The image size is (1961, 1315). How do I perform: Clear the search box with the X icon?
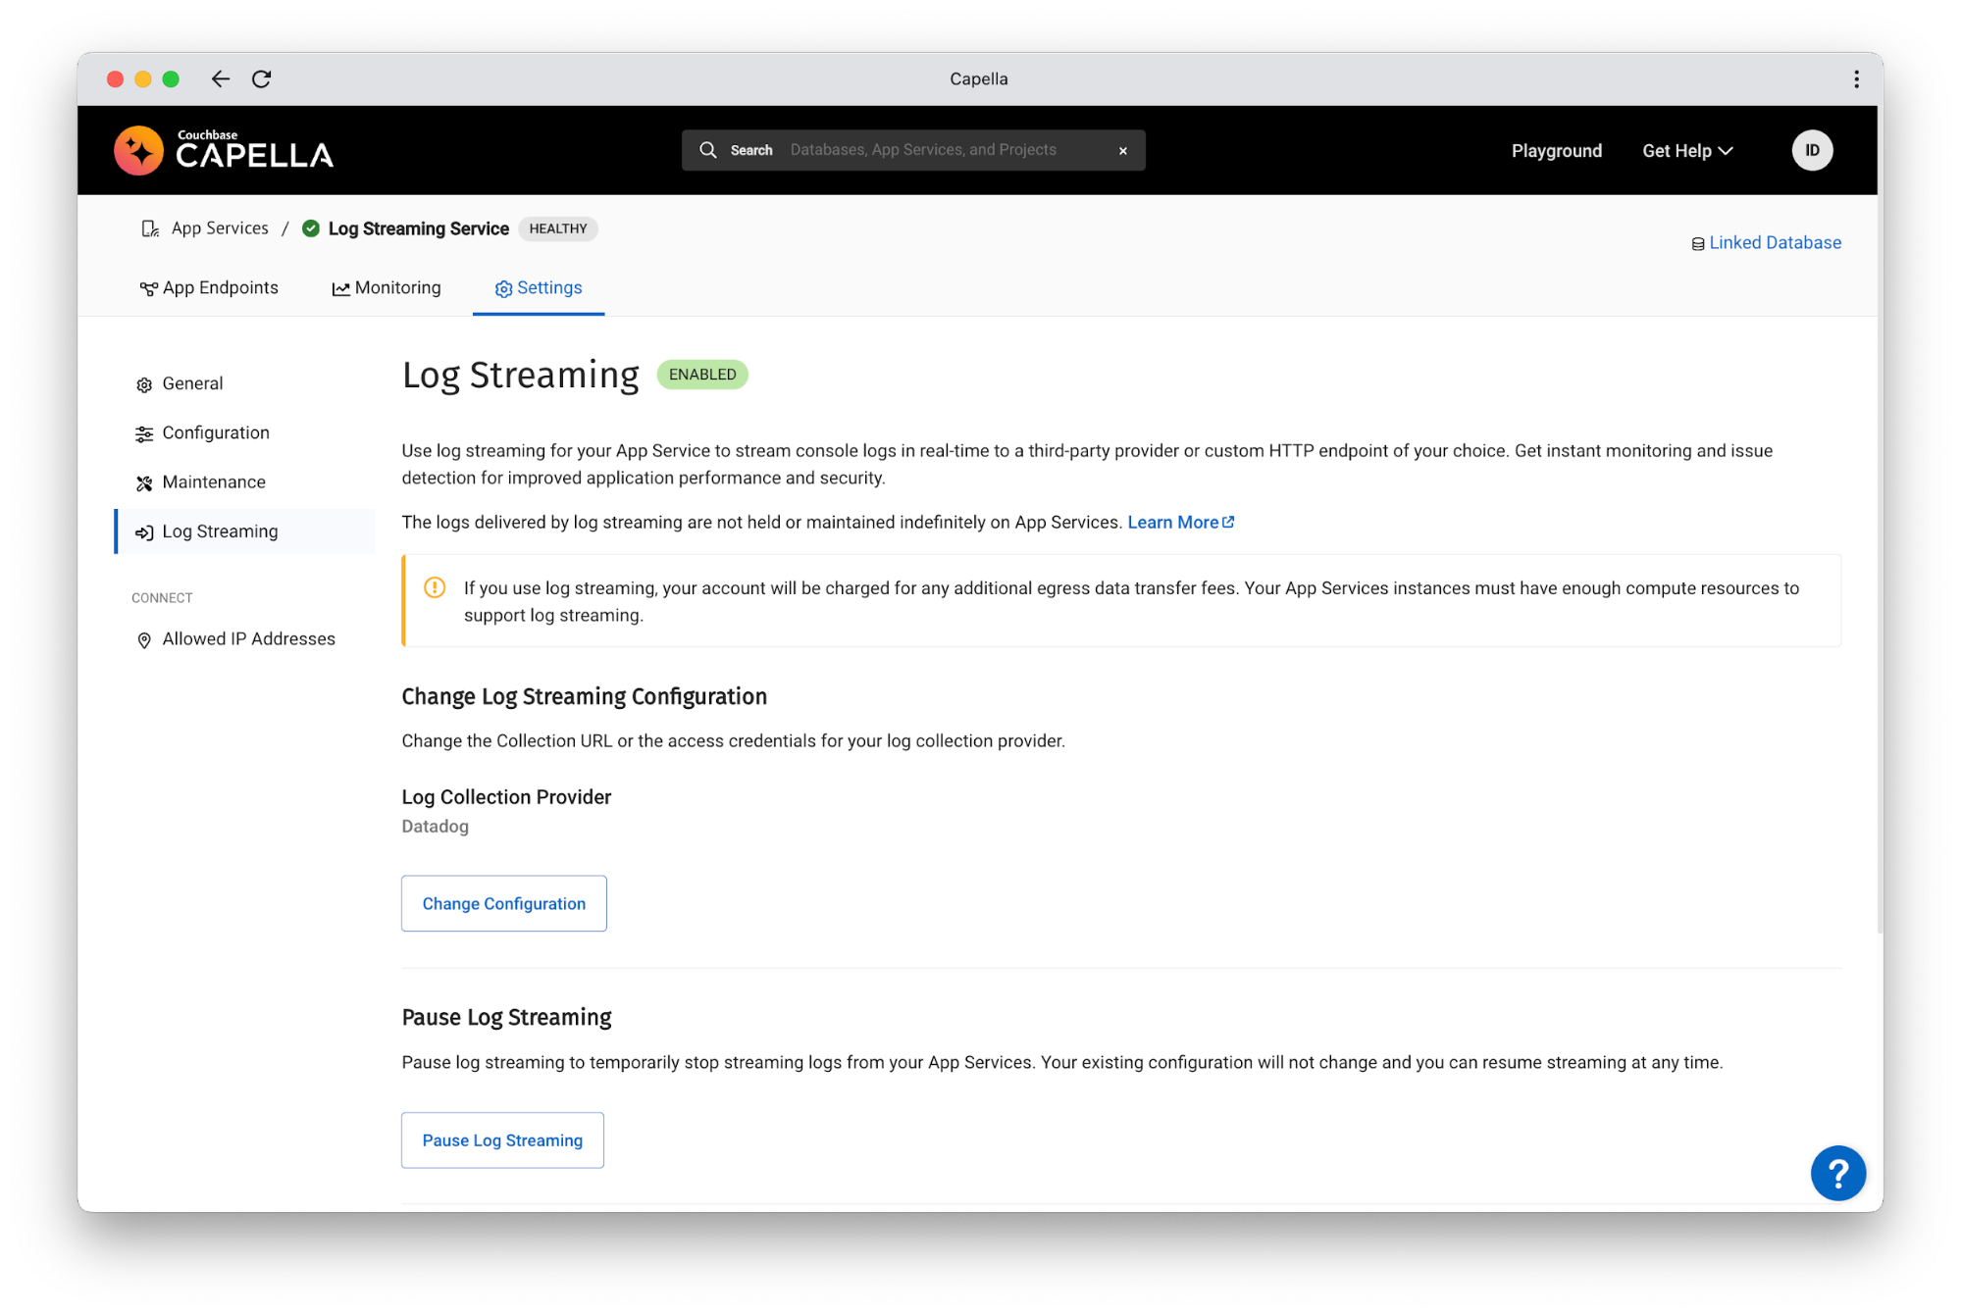(1122, 150)
